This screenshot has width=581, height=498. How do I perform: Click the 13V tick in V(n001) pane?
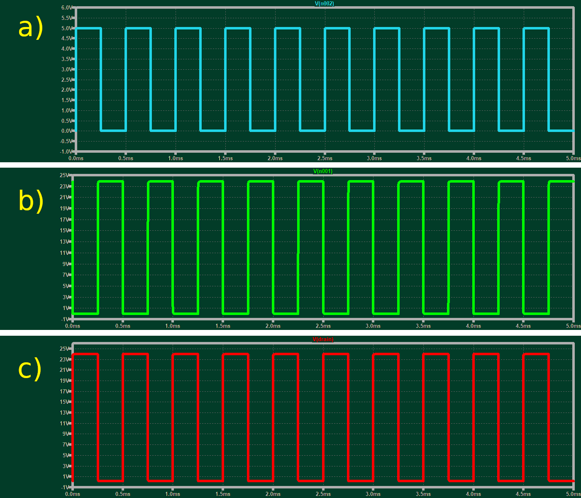(65, 242)
